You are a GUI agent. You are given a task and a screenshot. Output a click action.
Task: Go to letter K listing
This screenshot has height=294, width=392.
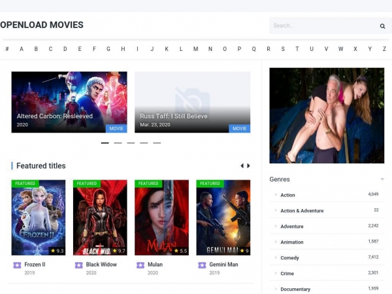pos(167,49)
